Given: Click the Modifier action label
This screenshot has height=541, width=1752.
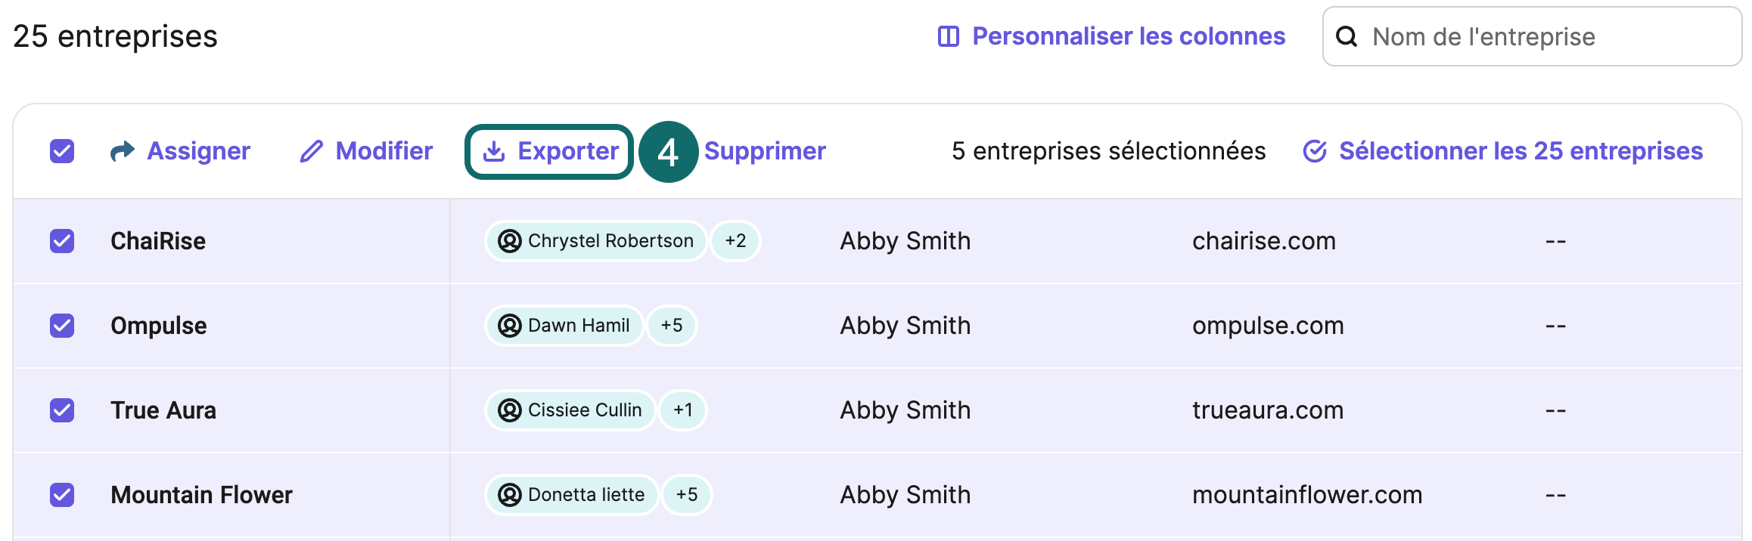Looking at the screenshot, I should coord(384,151).
